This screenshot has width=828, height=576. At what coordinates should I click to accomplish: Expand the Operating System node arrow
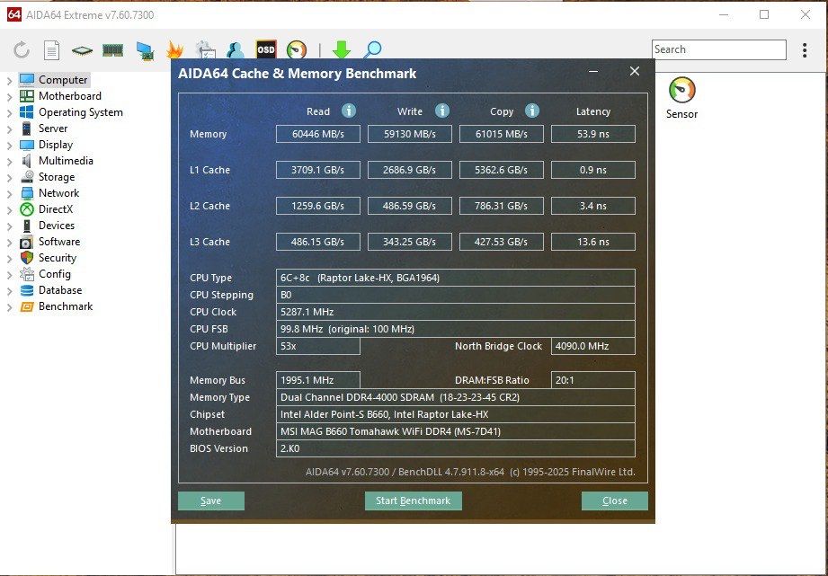[x=10, y=112]
